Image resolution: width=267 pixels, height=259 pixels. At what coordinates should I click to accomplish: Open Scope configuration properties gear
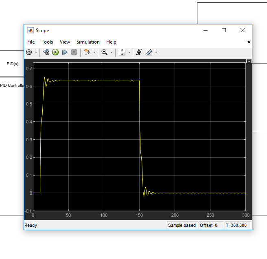29,52
